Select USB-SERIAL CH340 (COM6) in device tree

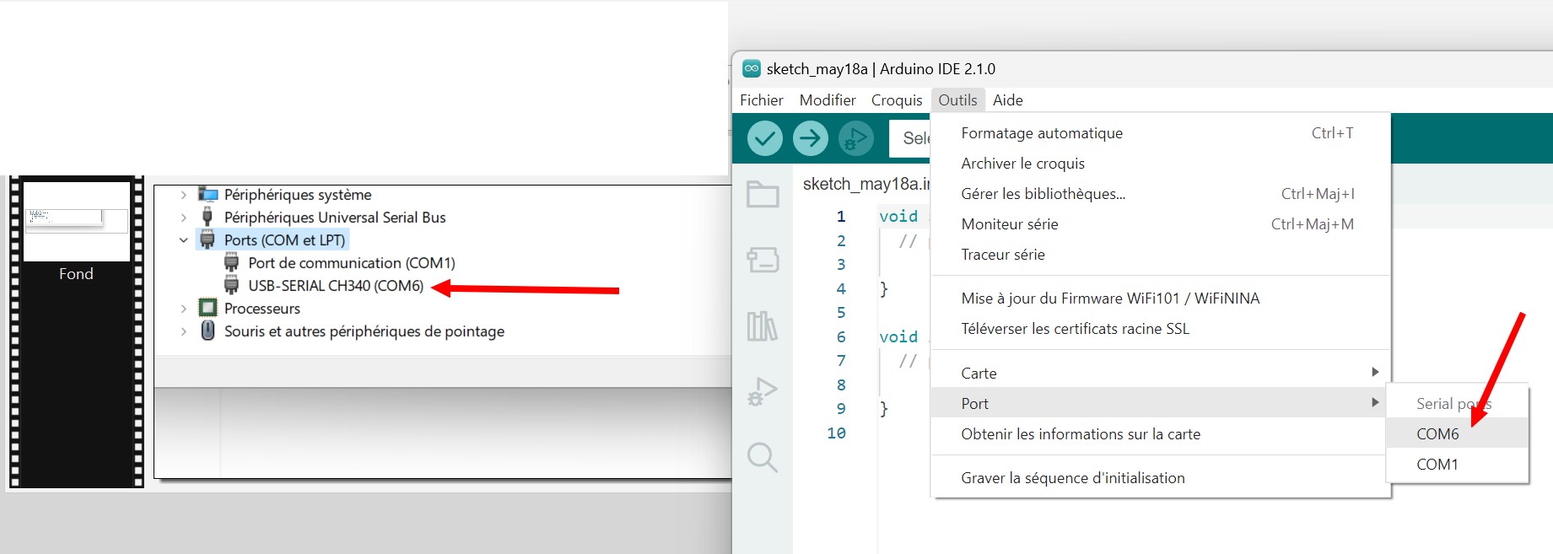coord(336,286)
